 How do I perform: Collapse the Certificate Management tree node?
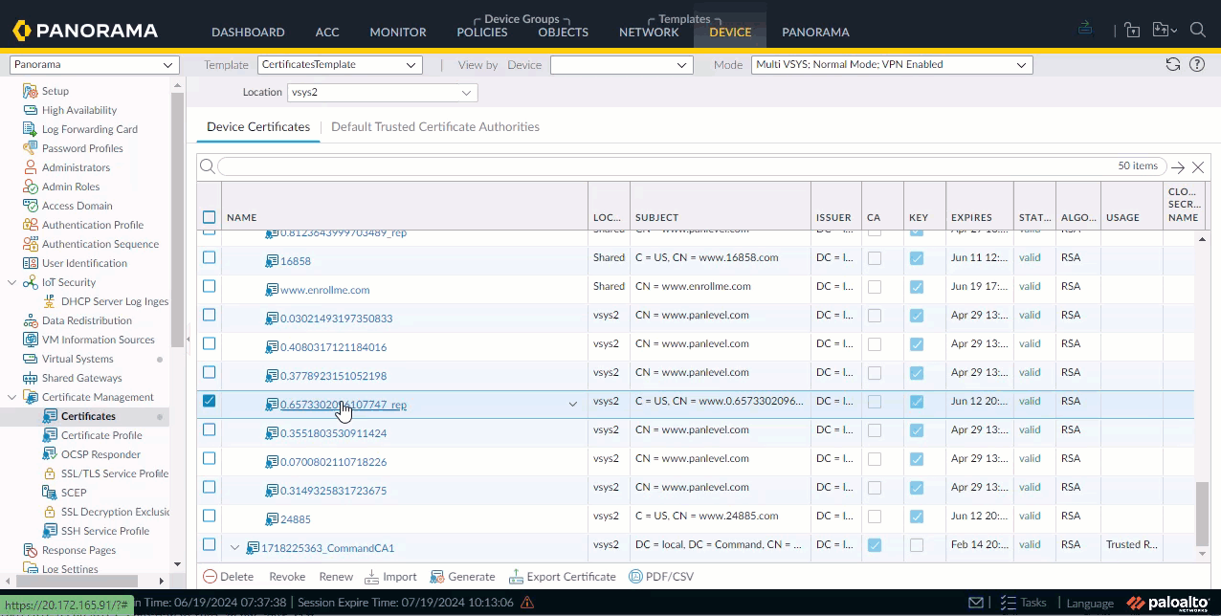(11, 397)
